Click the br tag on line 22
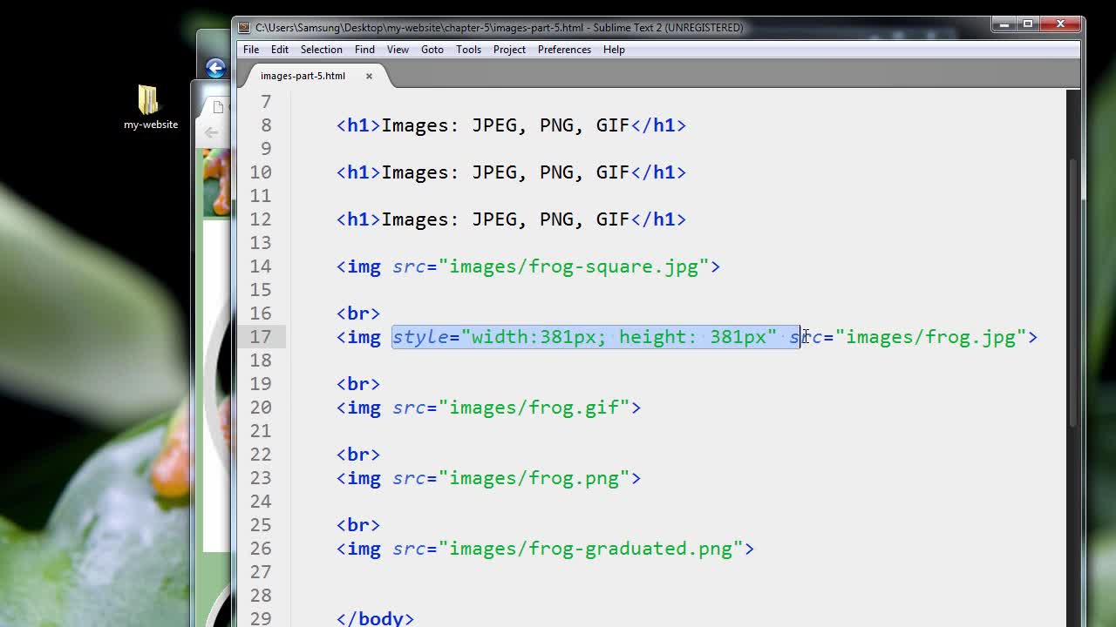The width and height of the screenshot is (1116, 627). tap(358, 455)
